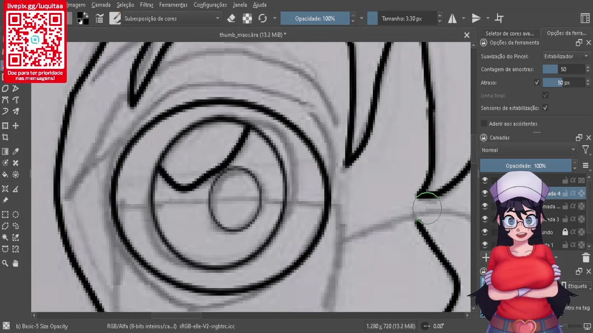
Task: Open the layers panel options menu
Action: [586, 166]
